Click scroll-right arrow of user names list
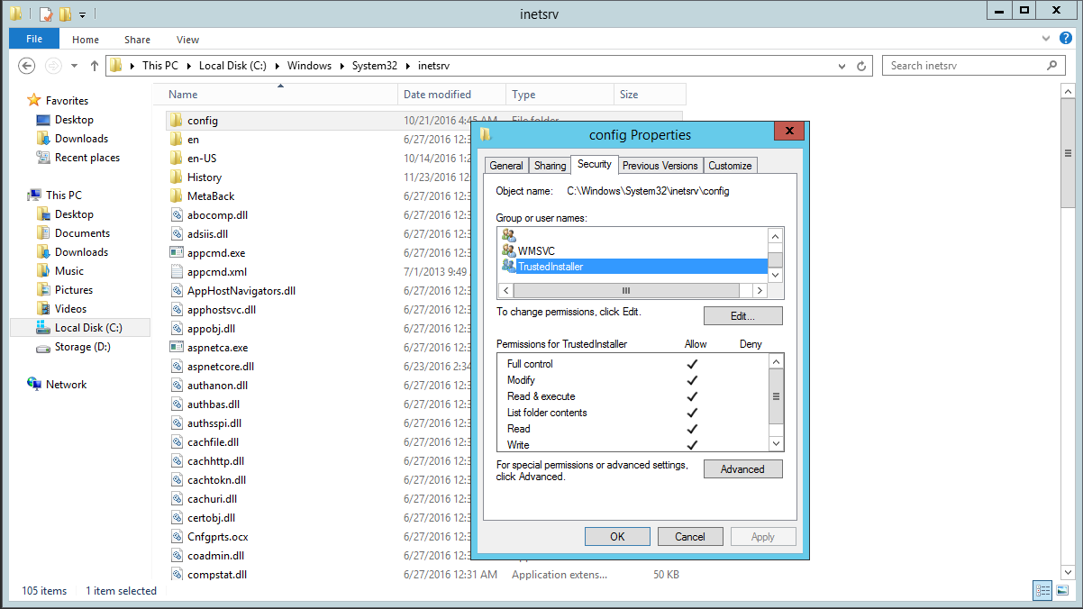1083x609 pixels. point(760,291)
